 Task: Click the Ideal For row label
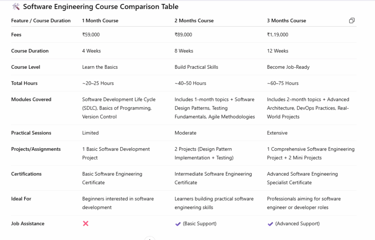pyautogui.click(x=21, y=199)
